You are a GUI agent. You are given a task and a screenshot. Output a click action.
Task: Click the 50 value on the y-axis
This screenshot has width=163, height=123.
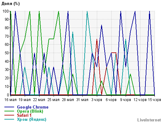pos(7,53)
